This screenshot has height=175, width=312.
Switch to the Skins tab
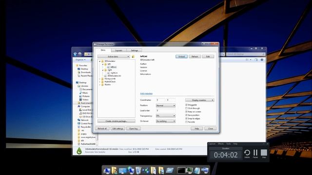click(103, 50)
